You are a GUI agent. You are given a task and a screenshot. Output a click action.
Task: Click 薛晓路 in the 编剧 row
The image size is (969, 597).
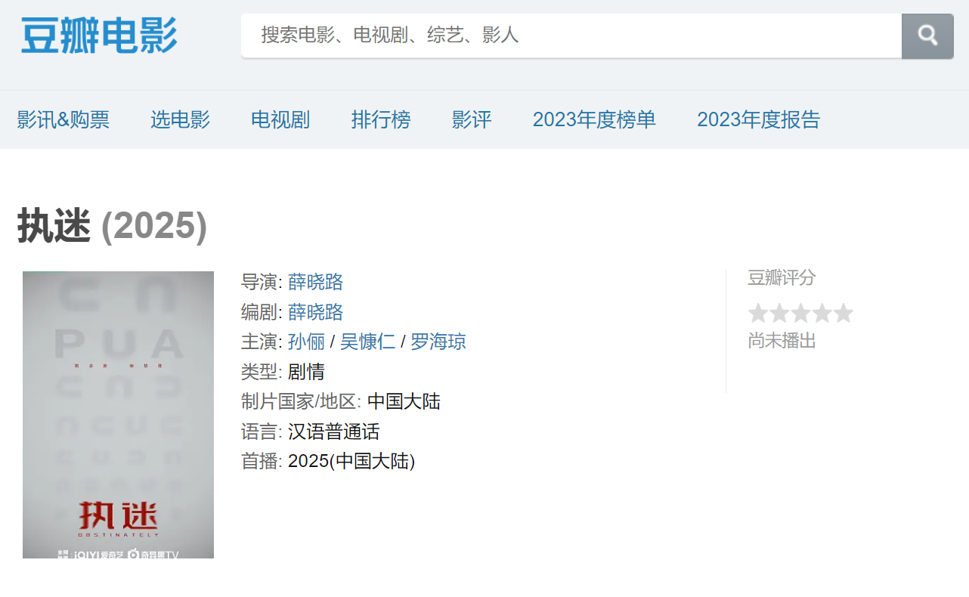pyautogui.click(x=315, y=312)
